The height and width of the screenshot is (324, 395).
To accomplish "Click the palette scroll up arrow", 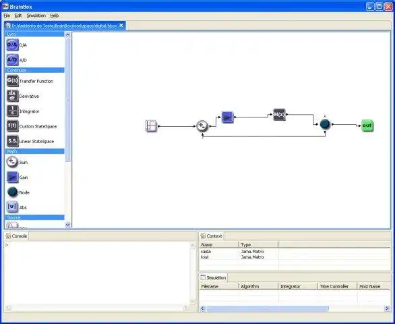I will pos(67,34).
